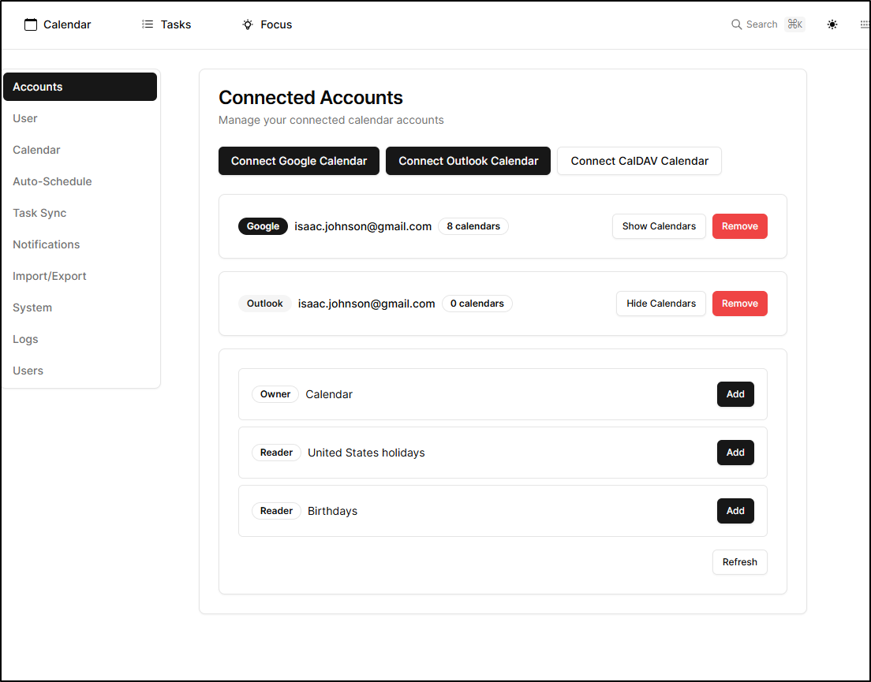This screenshot has height=682, width=871.
Task: Remove the Outlook account
Action: [x=740, y=304]
